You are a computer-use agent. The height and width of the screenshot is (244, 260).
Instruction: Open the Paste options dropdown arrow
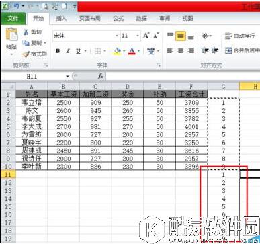pos(11,54)
